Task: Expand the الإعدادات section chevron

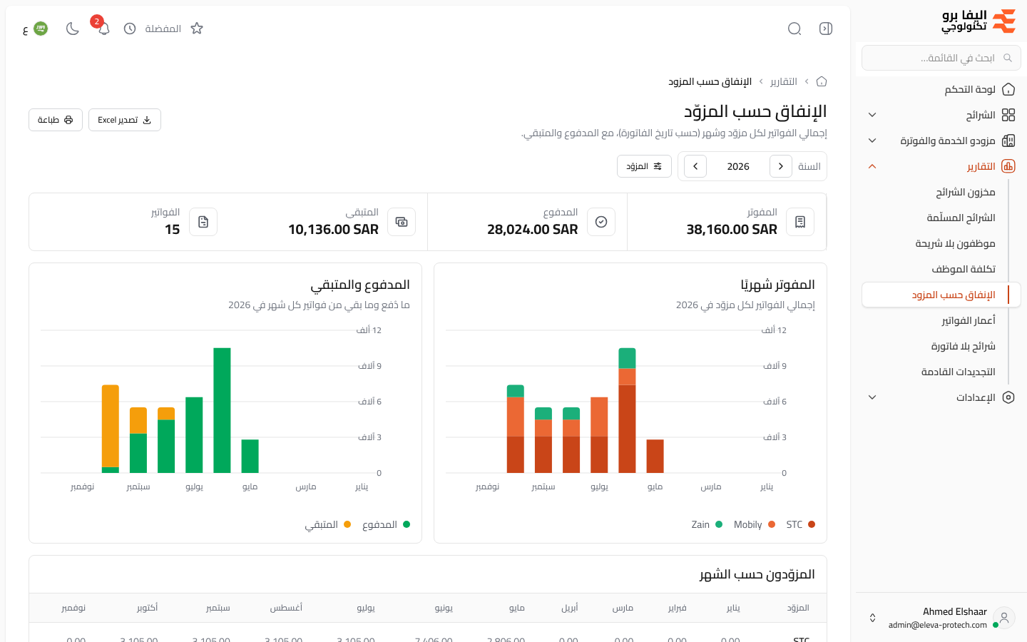Action: pyautogui.click(x=872, y=397)
